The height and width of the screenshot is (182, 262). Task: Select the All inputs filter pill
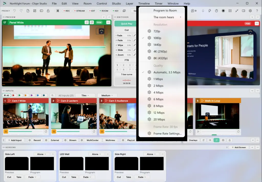(x=7, y=95)
